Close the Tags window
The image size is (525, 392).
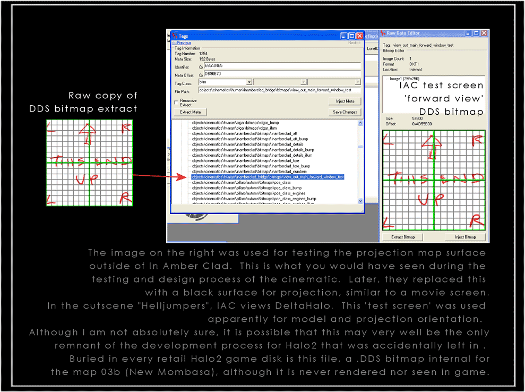359,36
